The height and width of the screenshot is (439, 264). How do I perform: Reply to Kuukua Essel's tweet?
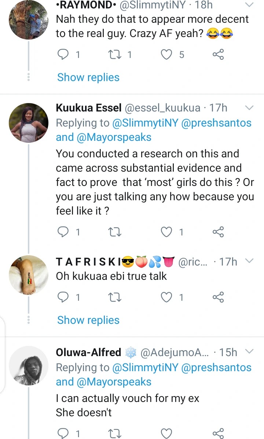point(63,232)
